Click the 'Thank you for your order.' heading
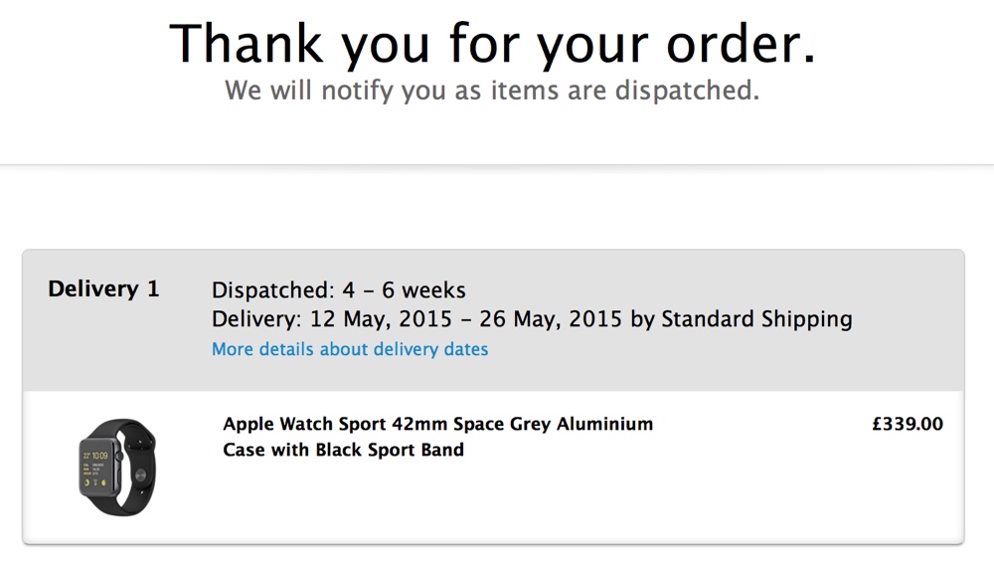Screen dimensions: 994x564 click(492, 42)
